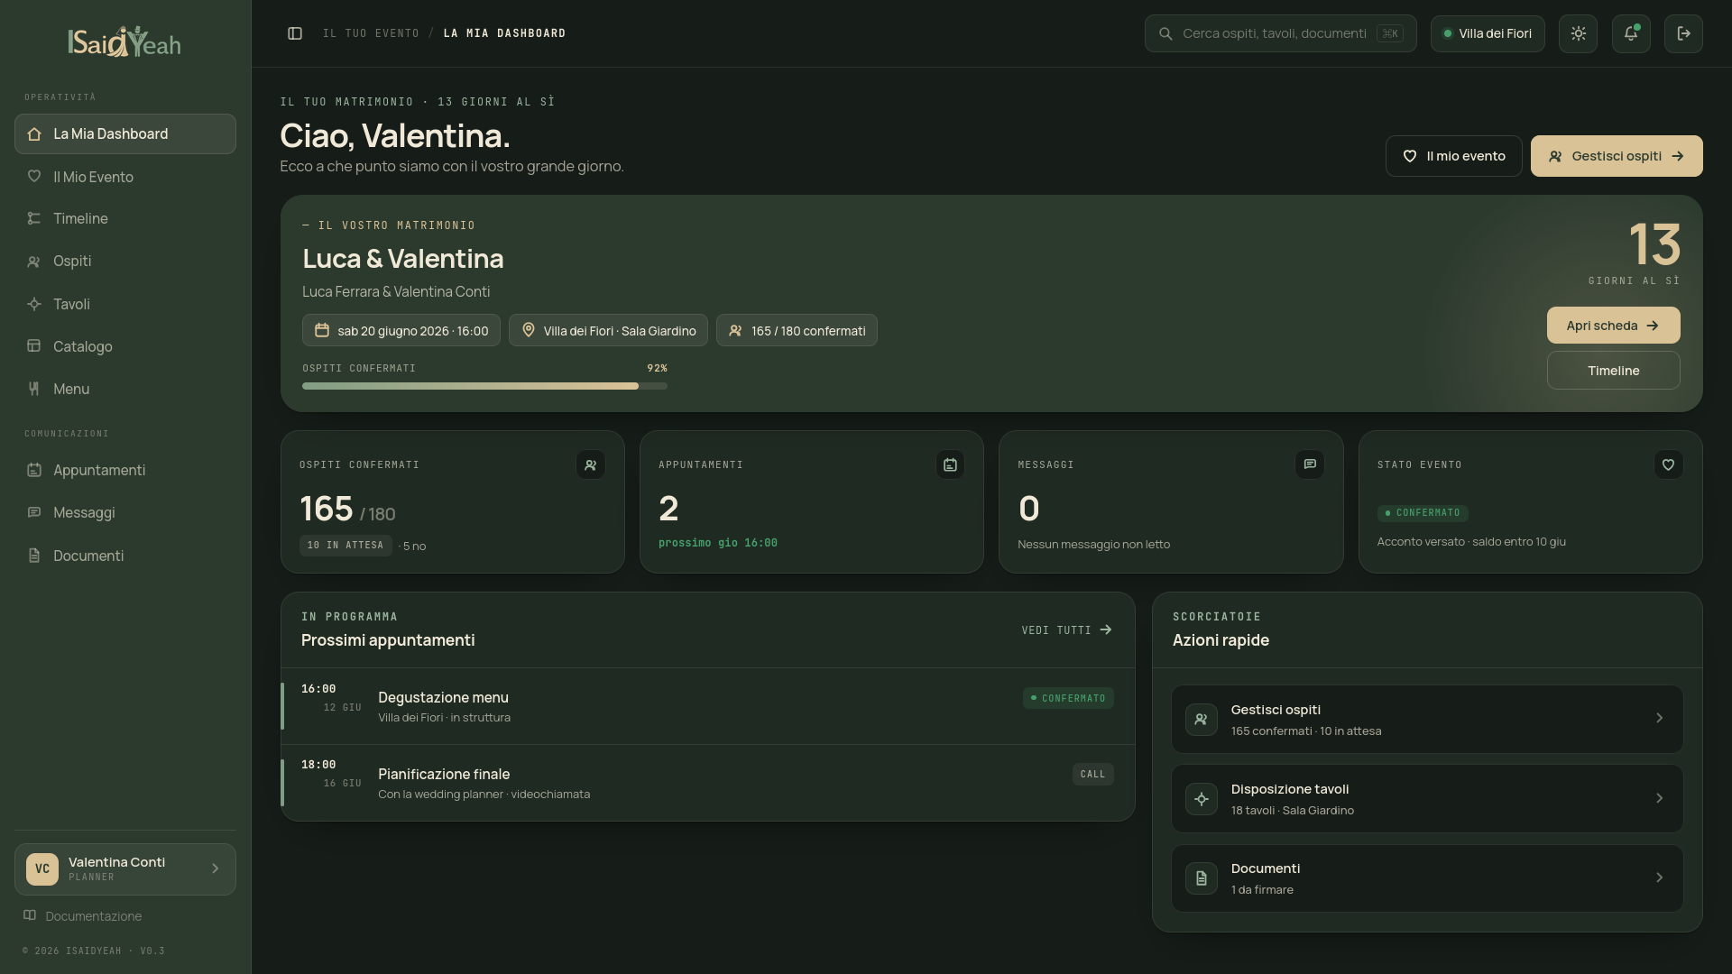Click the Ospiti confermati progress bar
1732x974 pixels.
[484, 386]
